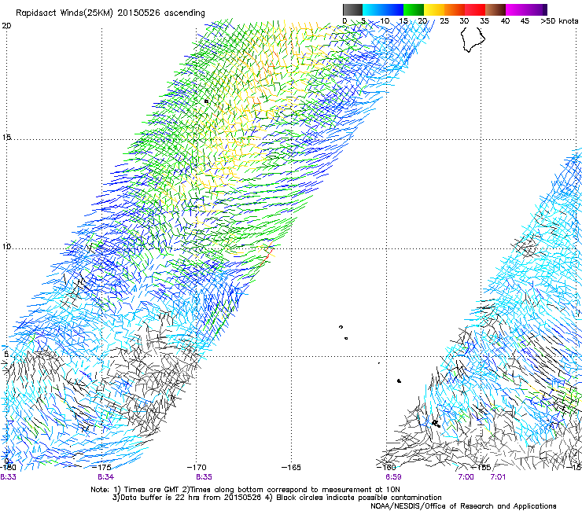Screen dimensions: 582x511
Task: Click the '35' label under the color bar
Action: (x=484, y=21)
